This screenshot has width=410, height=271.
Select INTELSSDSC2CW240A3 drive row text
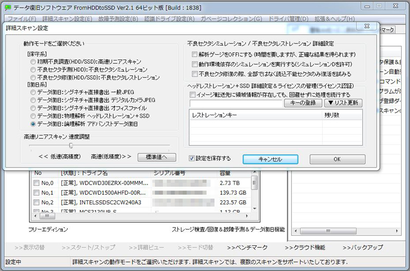coord(101,202)
